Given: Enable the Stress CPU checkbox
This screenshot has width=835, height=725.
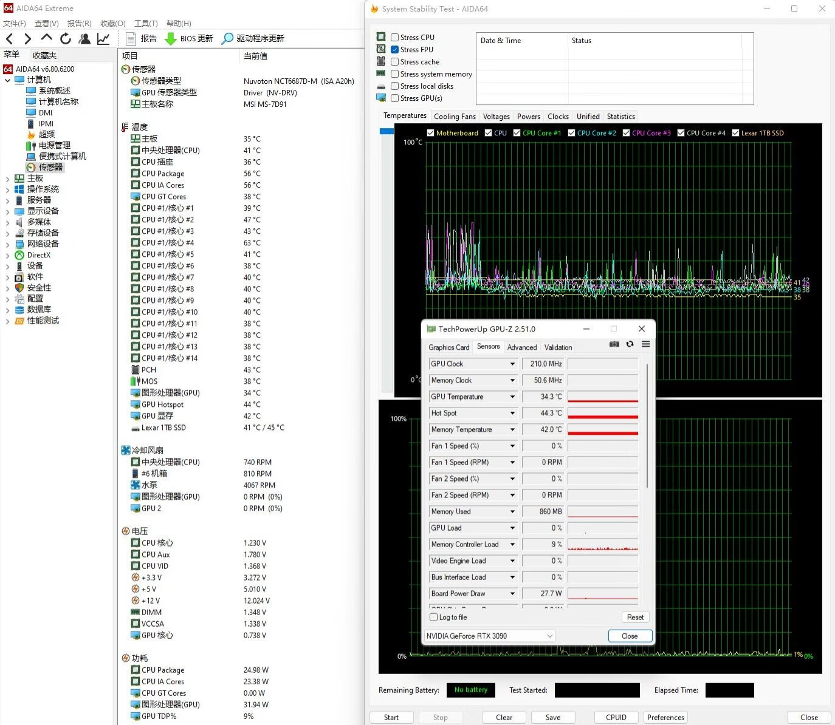Looking at the screenshot, I should (x=395, y=38).
